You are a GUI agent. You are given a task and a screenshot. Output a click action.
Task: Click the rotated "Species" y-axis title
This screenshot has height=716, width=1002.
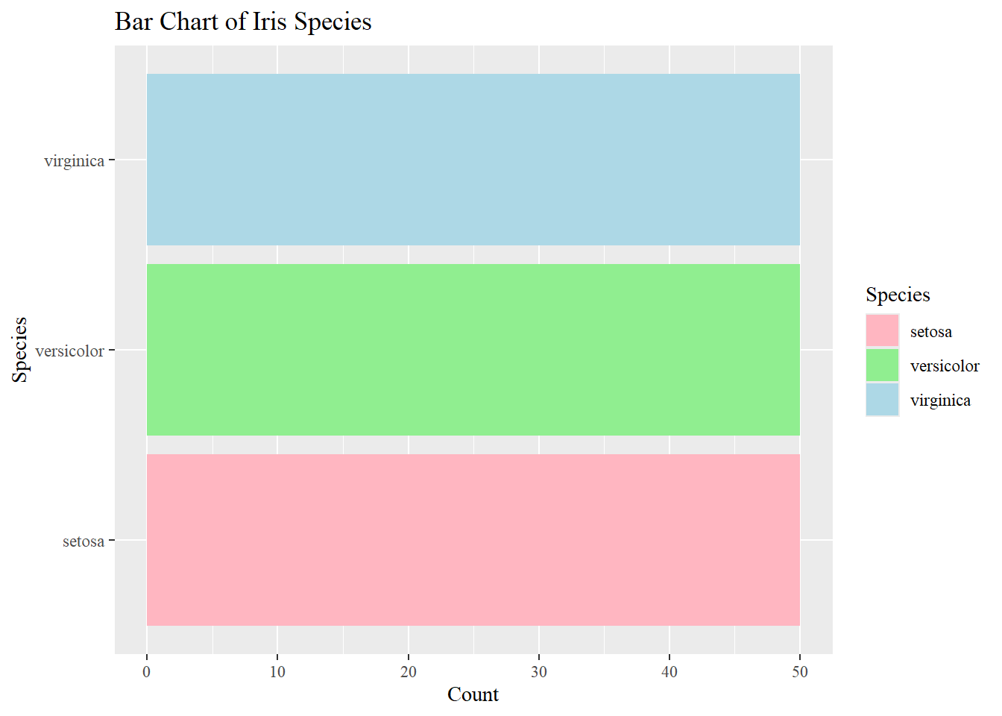click(20, 350)
